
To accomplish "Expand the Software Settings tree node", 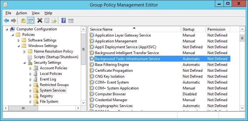I will click(19, 41).
